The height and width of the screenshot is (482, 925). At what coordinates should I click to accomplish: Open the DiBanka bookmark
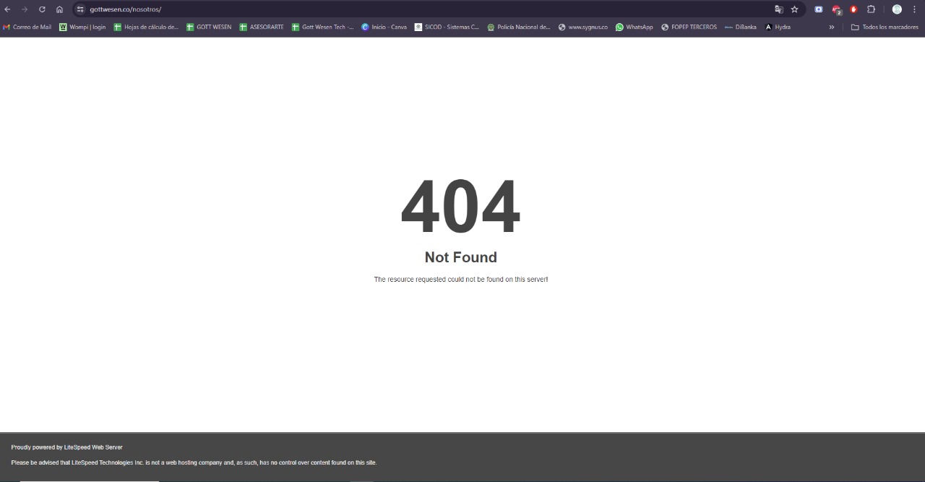point(740,27)
